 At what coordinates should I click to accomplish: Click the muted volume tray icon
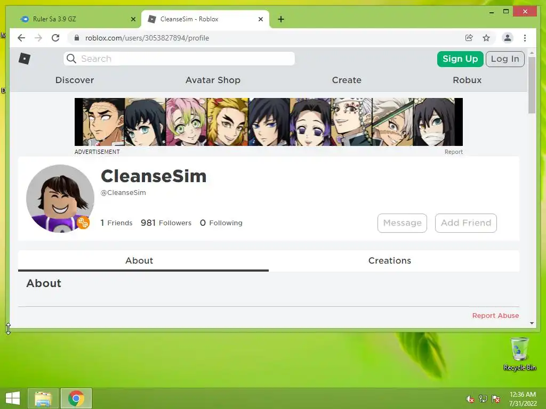tap(470, 399)
